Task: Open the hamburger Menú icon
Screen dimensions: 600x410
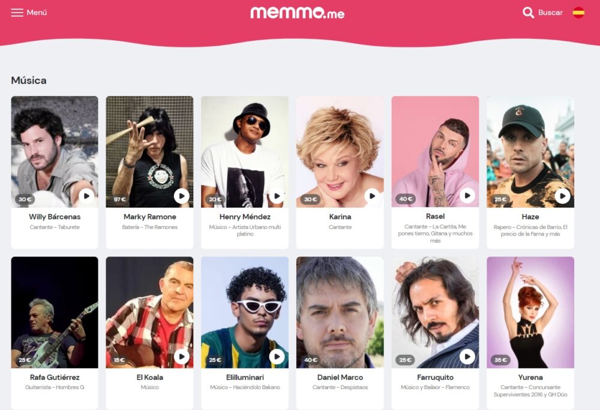Action: coord(17,13)
